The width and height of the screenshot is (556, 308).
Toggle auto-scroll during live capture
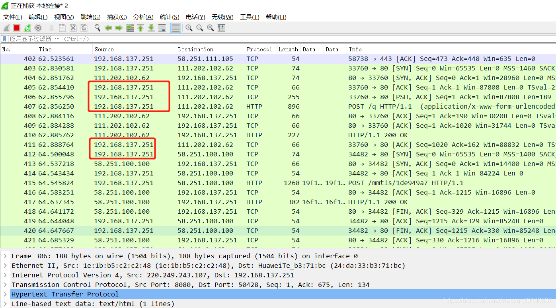click(x=162, y=28)
